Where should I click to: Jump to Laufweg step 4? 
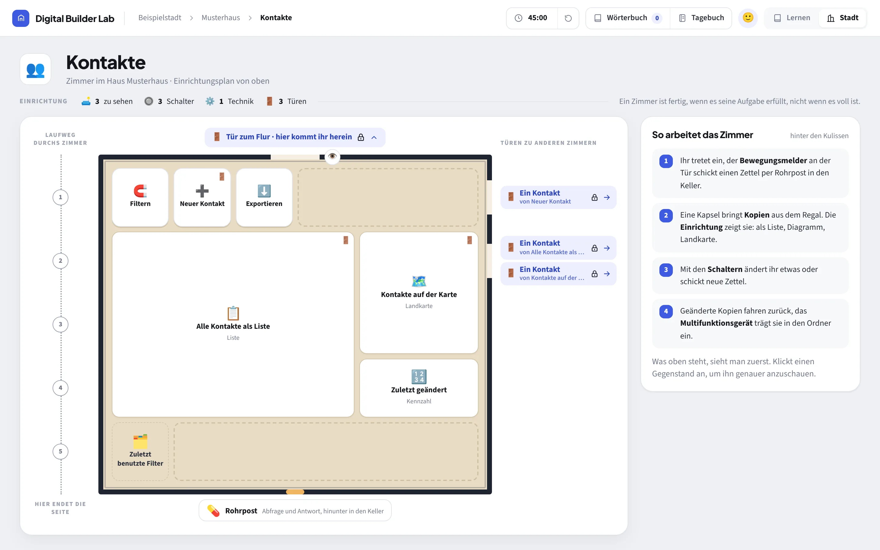pyautogui.click(x=61, y=388)
